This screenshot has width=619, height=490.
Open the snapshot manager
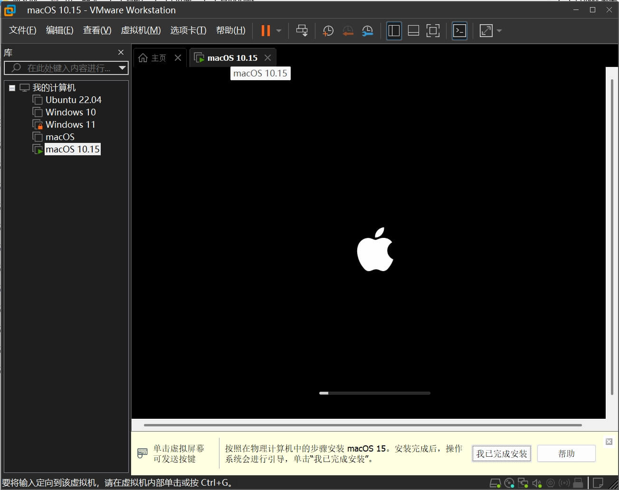point(367,31)
